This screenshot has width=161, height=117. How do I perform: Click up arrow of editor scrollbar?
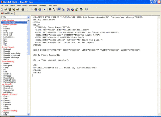tap(159, 17)
